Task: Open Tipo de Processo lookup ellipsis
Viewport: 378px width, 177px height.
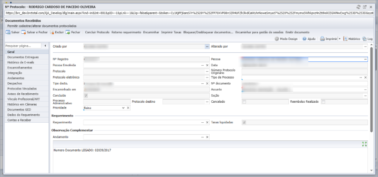Action: click(361, 78)
